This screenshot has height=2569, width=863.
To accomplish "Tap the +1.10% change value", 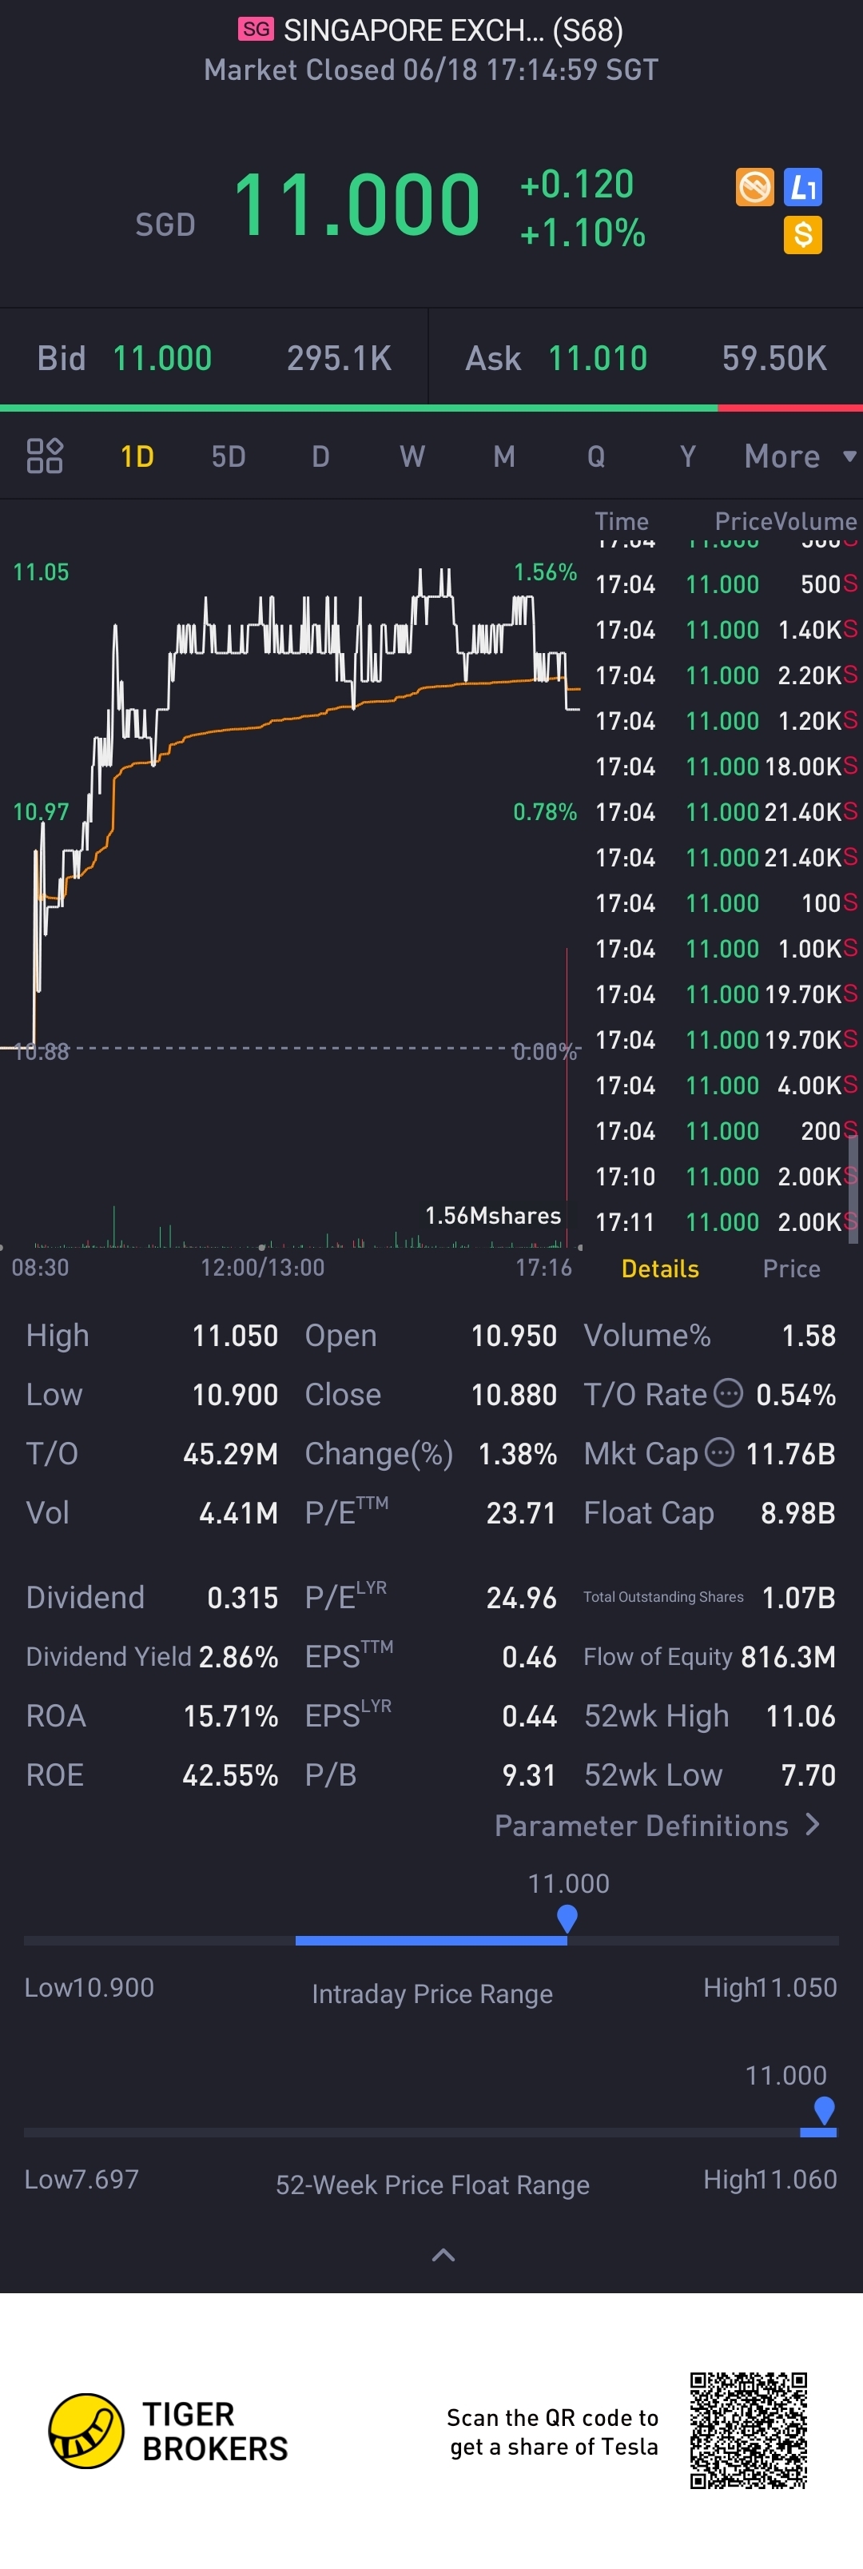I will (582, 233).
